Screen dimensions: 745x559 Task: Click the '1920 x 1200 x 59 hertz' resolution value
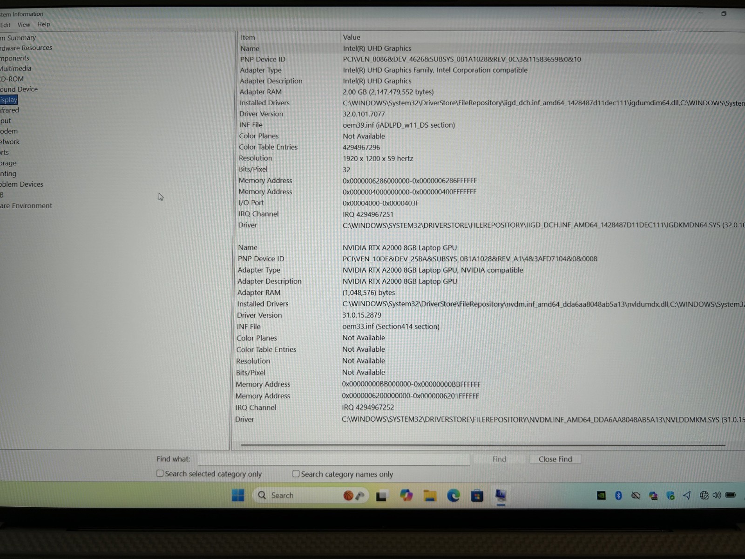378,158
